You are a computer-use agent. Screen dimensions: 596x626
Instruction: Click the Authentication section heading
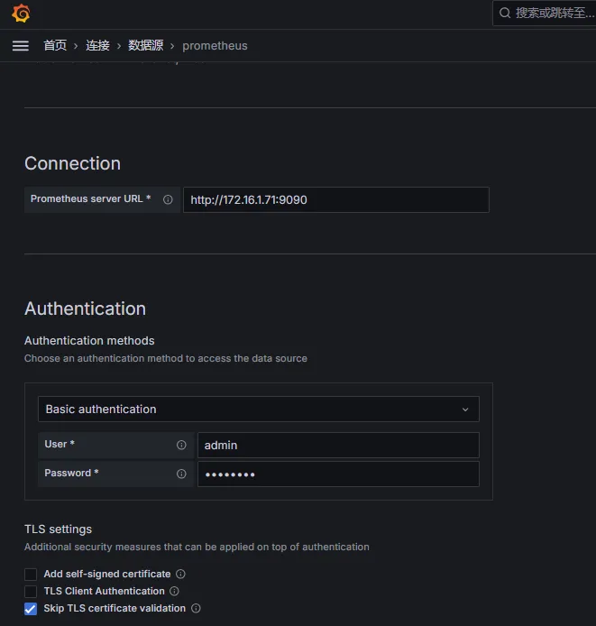pos(85,308)
